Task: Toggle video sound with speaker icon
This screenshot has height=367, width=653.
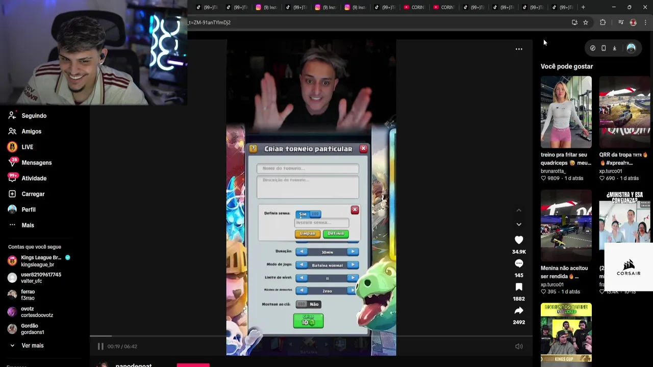Action: point(519,347)
